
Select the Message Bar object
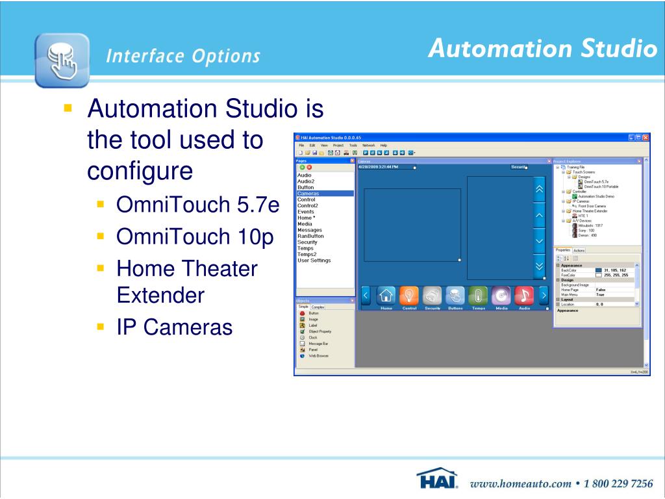(x=314, y=344)
